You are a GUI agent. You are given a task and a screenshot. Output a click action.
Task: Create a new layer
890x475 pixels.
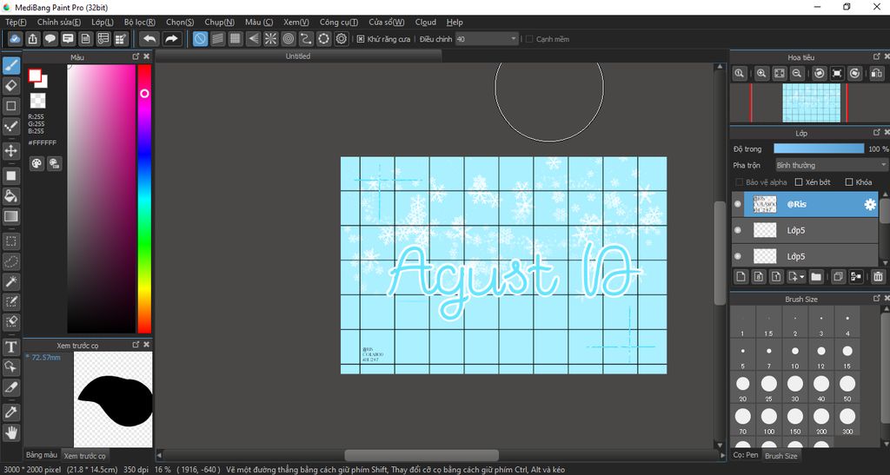741,277
